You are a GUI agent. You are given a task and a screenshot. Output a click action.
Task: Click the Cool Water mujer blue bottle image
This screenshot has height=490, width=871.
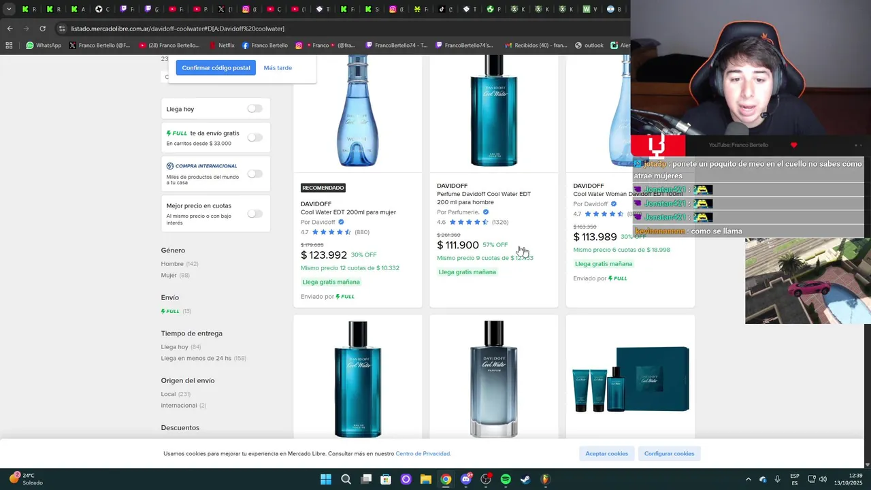tap(357, 111)
